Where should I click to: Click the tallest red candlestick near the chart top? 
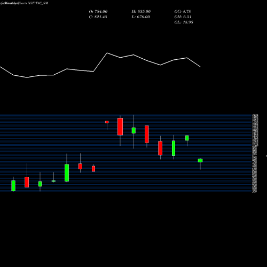(120, 127)
